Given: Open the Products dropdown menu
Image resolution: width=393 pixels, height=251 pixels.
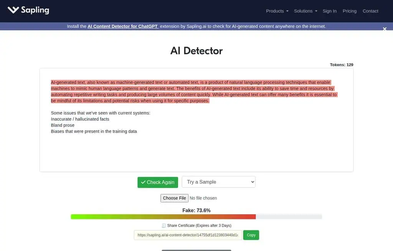Looking at the screenshot, I should pyautogui.click(x=277, y=11).
